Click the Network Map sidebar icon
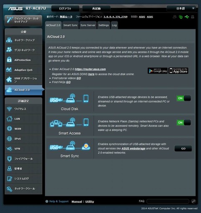The image size is (201, 213). 9,40
